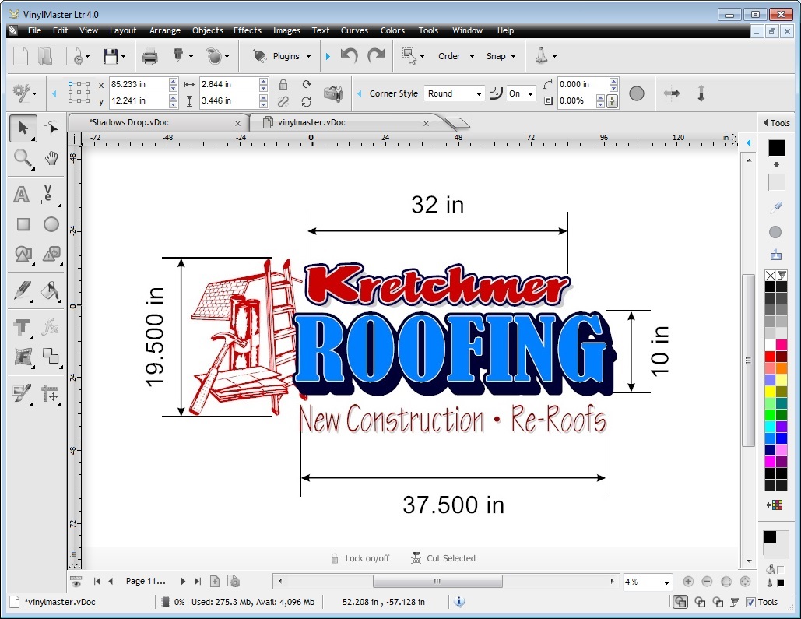Click the Cut Selected cutter icon
The image size is (801, 619).
pos(416,558)
